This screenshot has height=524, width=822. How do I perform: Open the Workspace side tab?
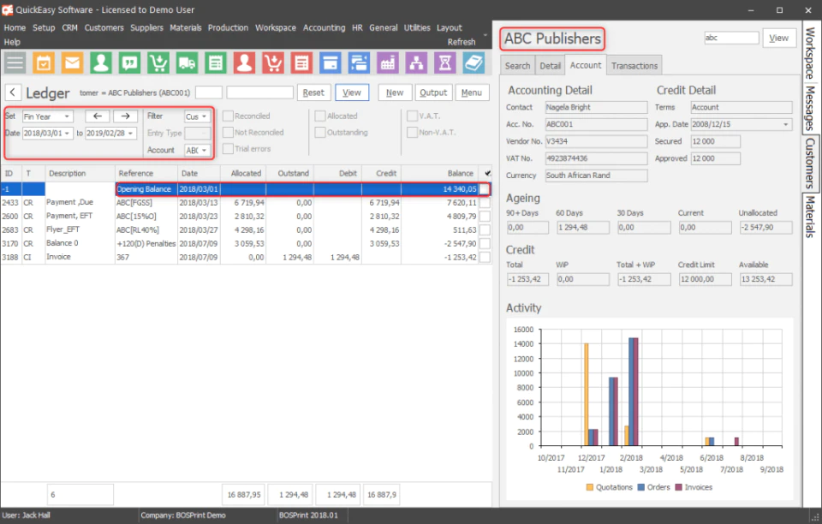tap(810, 52)
